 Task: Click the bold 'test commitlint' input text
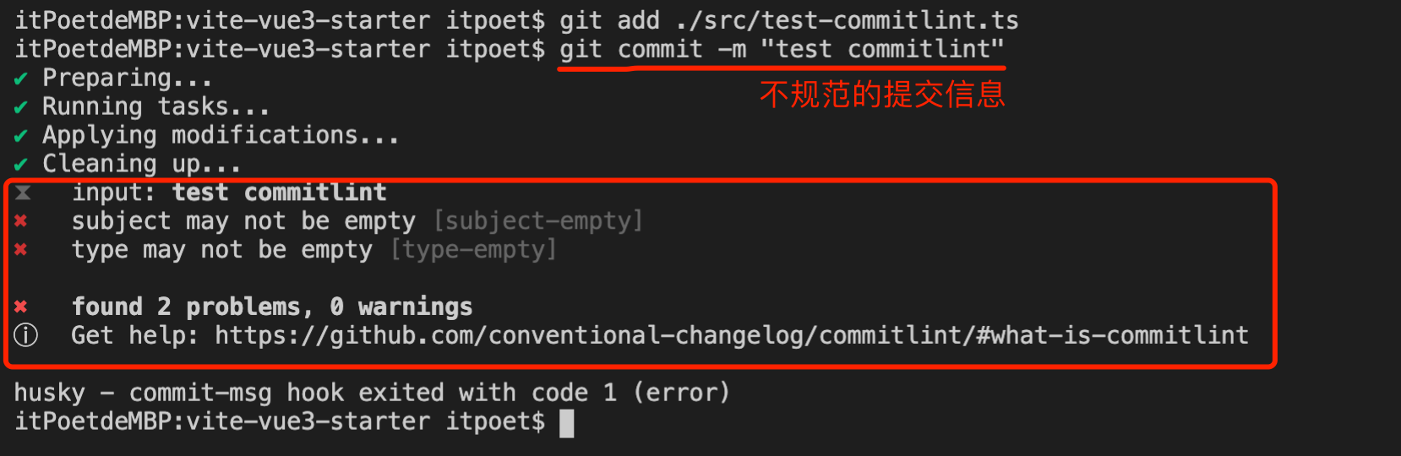[x=280, y=193]
